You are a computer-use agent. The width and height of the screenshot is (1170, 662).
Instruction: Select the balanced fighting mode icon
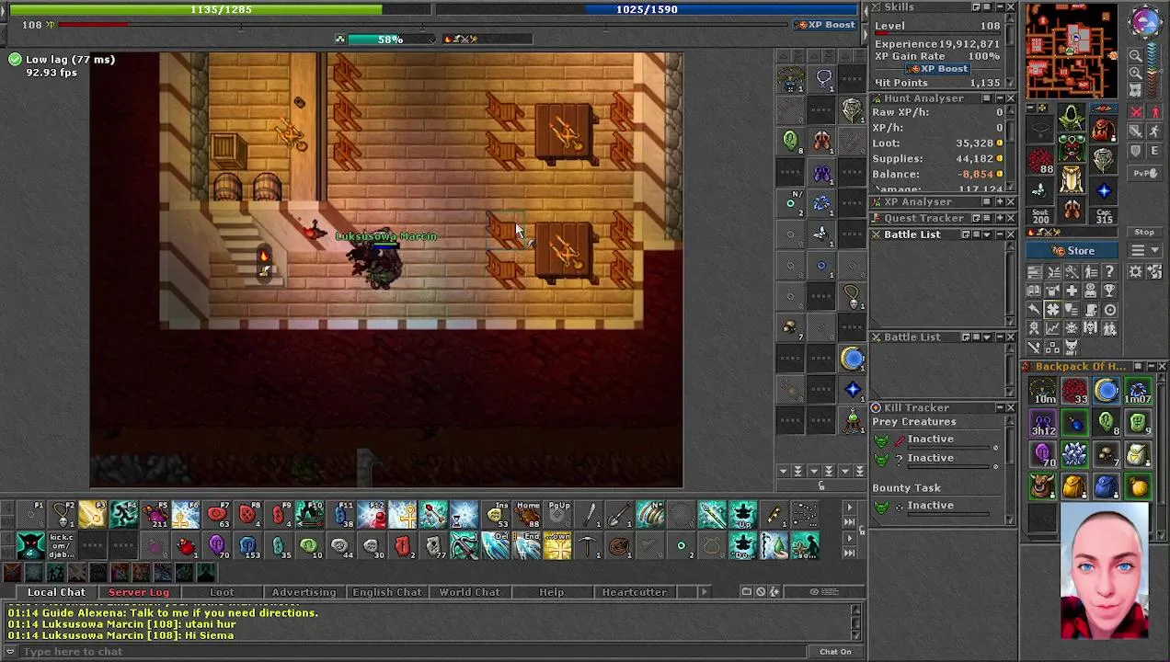1136,131
